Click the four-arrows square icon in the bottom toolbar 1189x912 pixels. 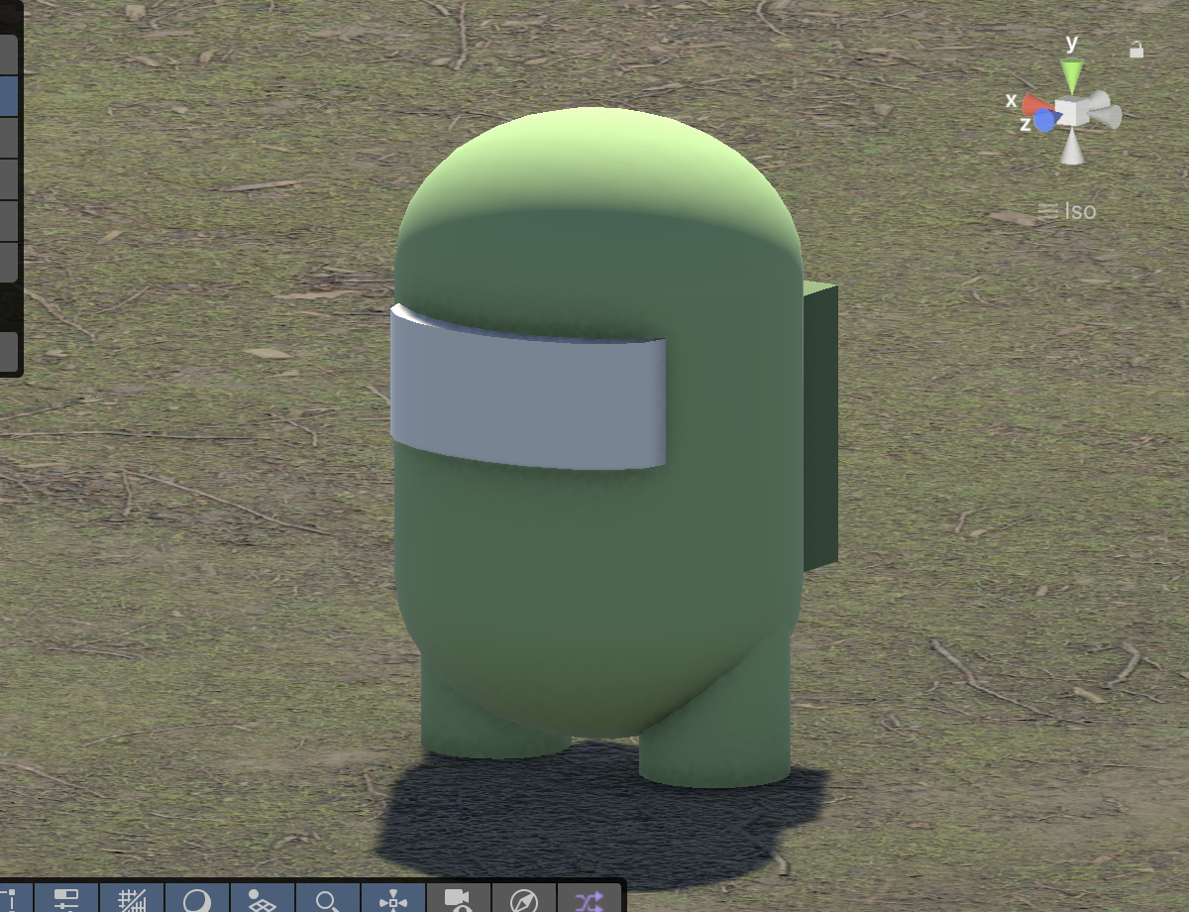pyautogui.click(x=393, y=899)
